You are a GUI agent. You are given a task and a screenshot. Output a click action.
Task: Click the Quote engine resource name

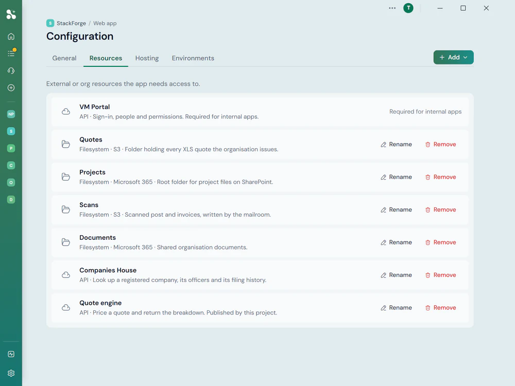tap(100, 303)
